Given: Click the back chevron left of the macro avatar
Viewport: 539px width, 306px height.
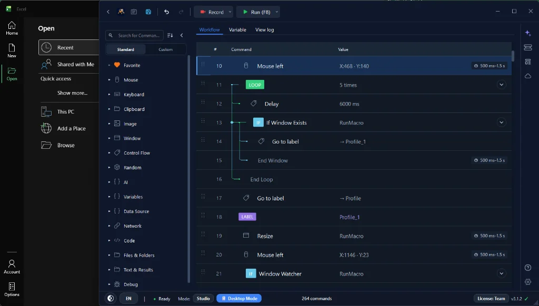Looking at the screenshot, I should 108,12.
